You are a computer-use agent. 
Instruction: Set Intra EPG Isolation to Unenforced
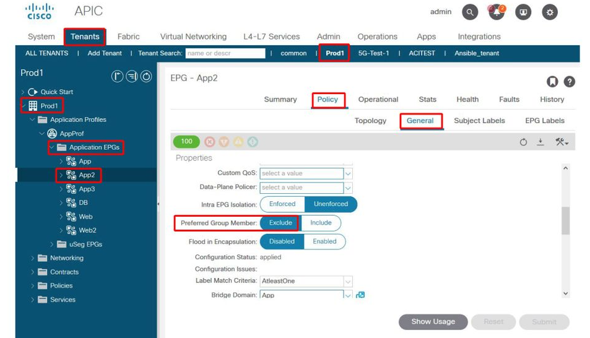[331, 204]
